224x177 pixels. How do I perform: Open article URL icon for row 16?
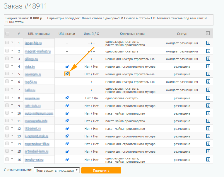pos(67,159)
